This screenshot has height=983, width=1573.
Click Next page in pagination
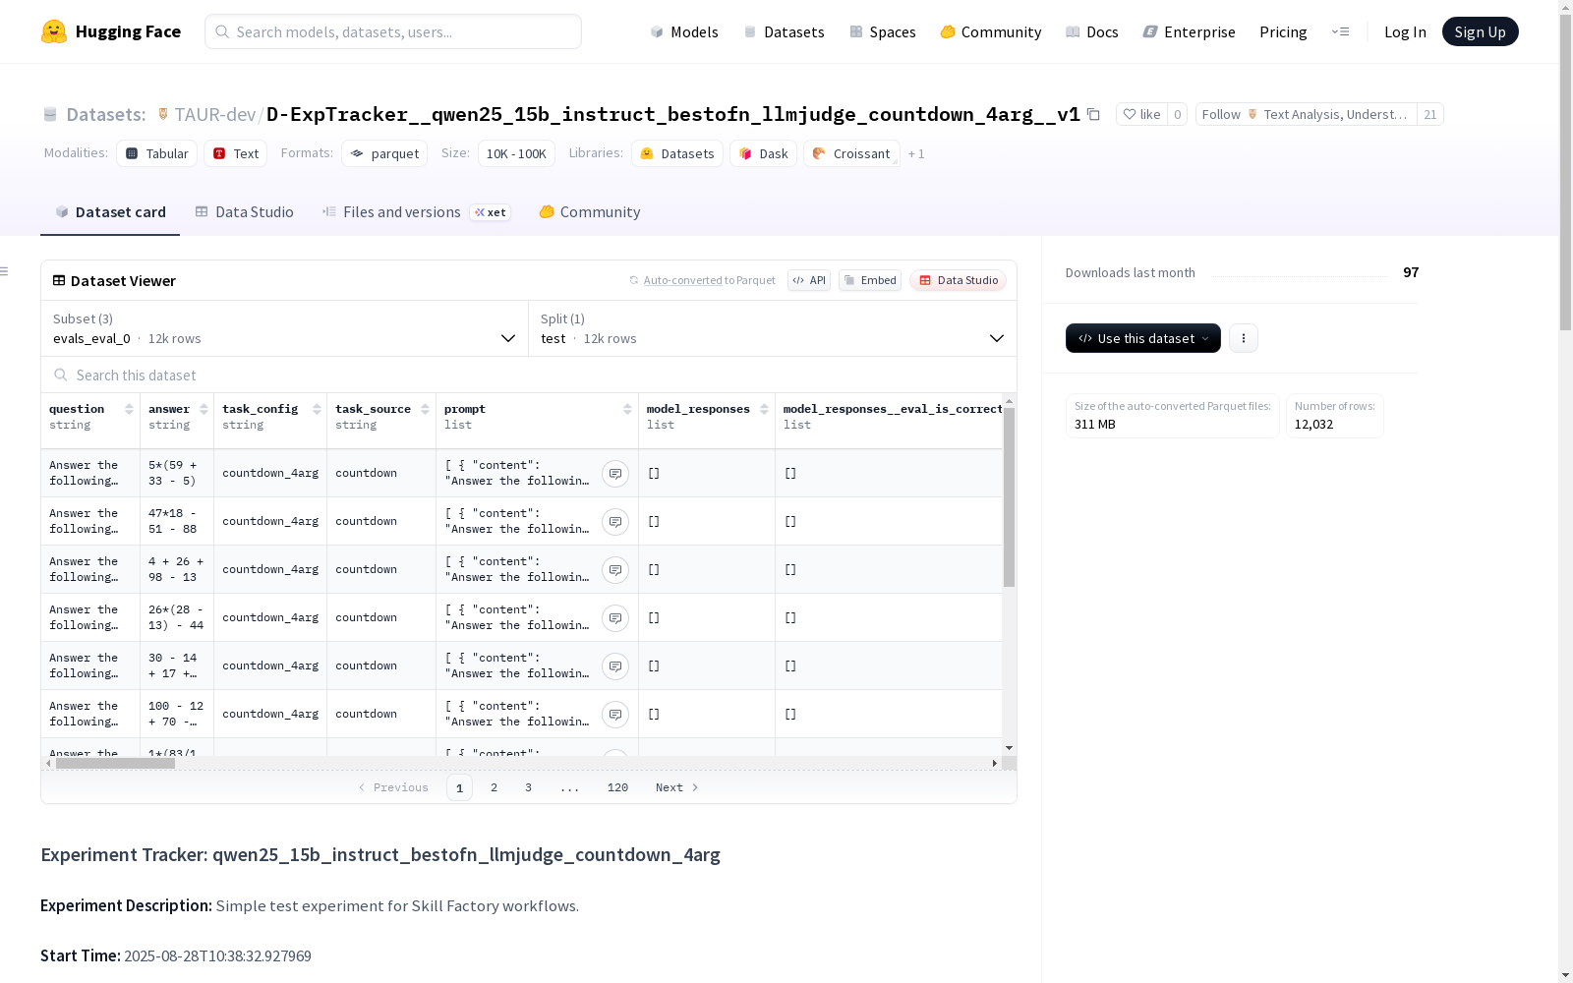(677, 787)
